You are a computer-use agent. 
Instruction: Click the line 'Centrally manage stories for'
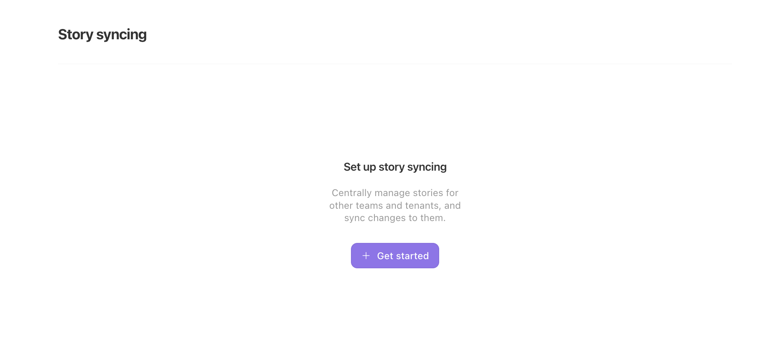(x=395, y=193)
